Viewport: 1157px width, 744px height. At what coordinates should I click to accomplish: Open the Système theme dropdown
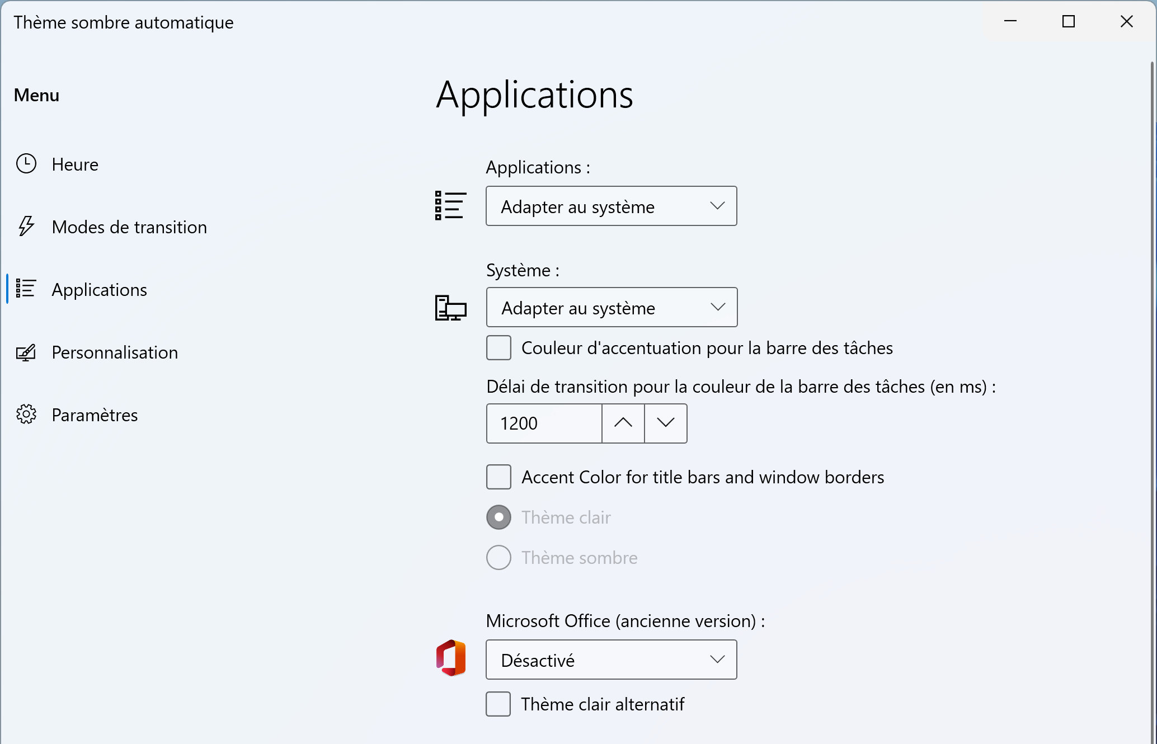[x=612, y=308]
